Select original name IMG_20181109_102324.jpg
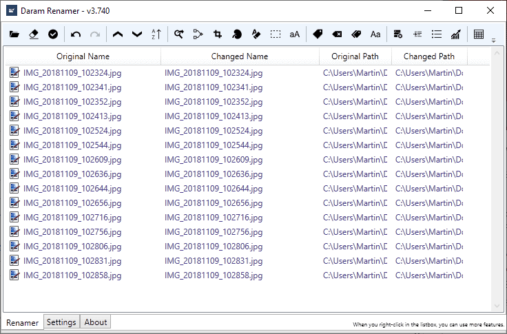Screen dimensions: 507x334 (x=72, y=73)
